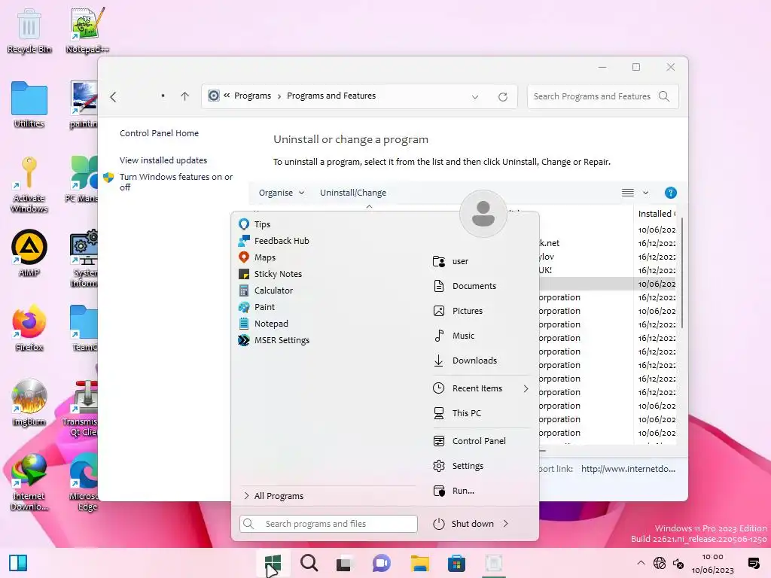Click the taskbar clock and date
The width and height of the screenshot is (771, 578).
point(712,564)
